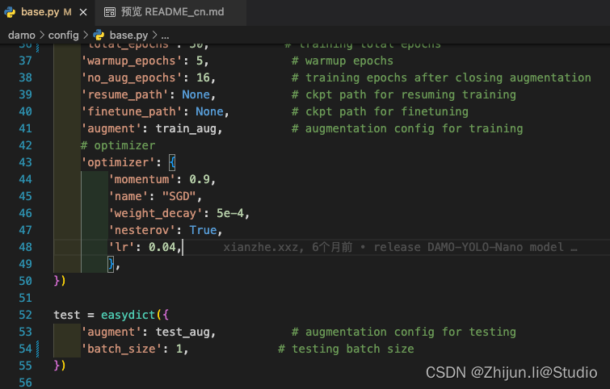Click line number 43 in gutter

tap(25, 162)
